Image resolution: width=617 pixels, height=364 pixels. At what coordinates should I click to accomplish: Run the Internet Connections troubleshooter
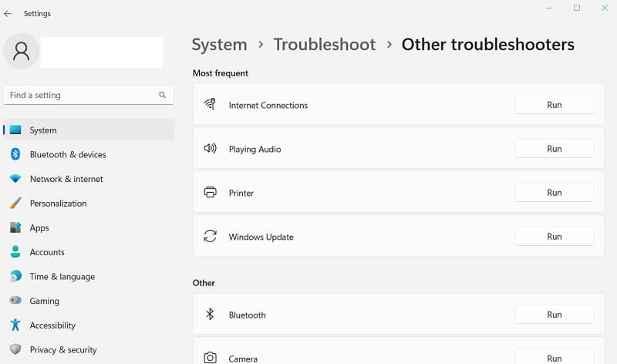554,105
